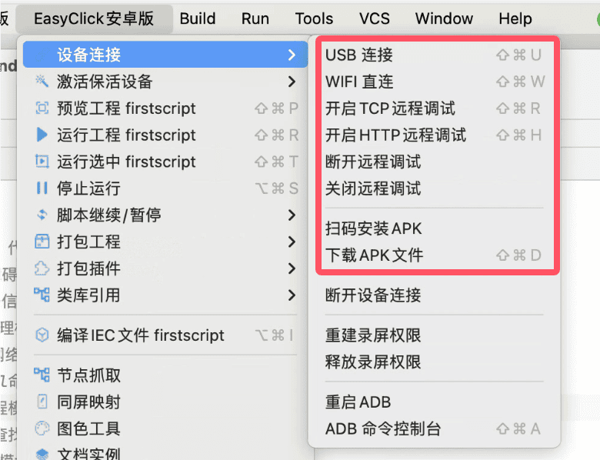Click the 打包工程 package icon
Screen dimensions: 600x460
pos(42,242)
